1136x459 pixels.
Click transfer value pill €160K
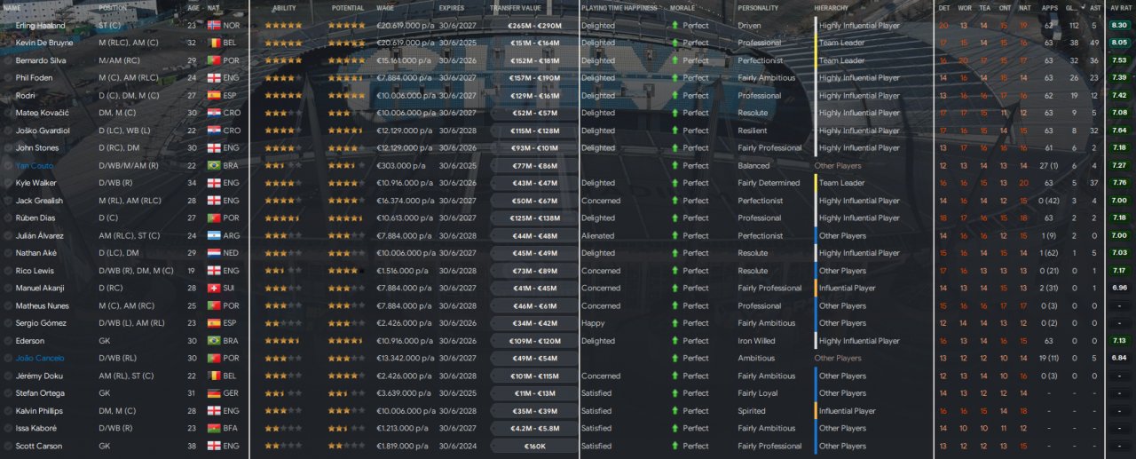pyautogui.click(x=533, y=446)
